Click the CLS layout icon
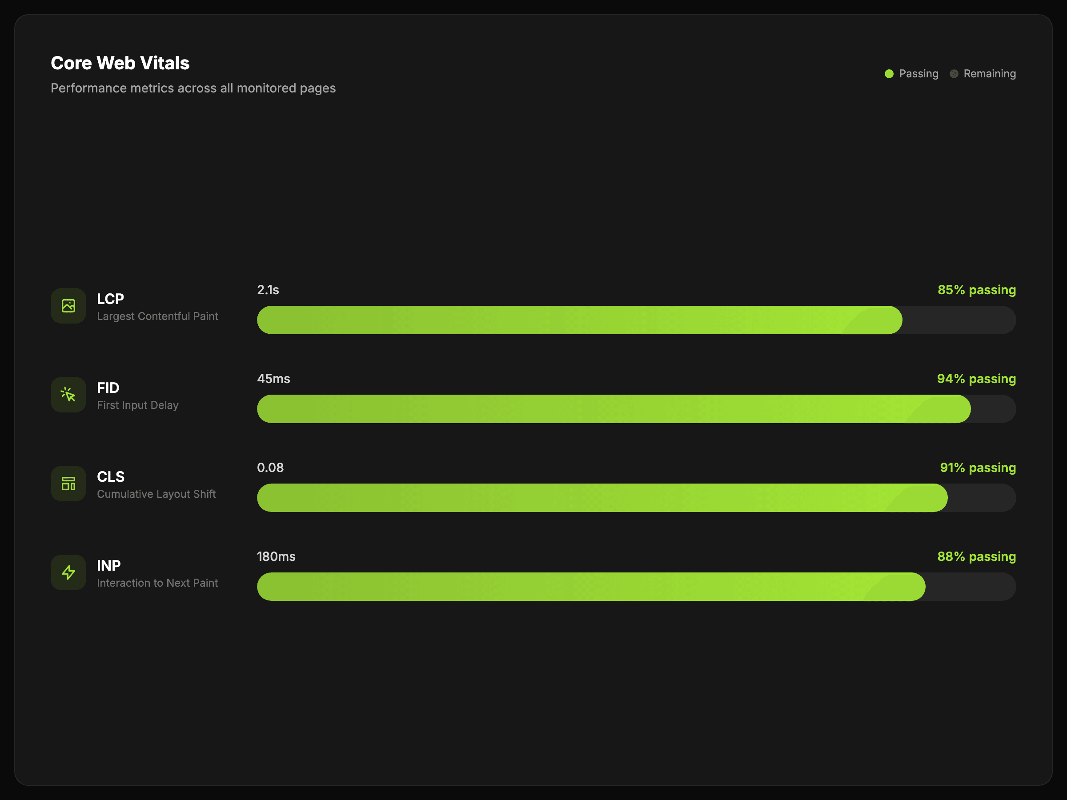The height and width of the screenshot is (800, 1067). [68, 484]
